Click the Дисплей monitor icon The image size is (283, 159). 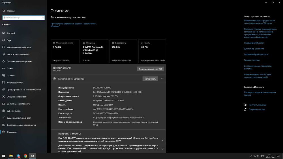tap(4, 33)
